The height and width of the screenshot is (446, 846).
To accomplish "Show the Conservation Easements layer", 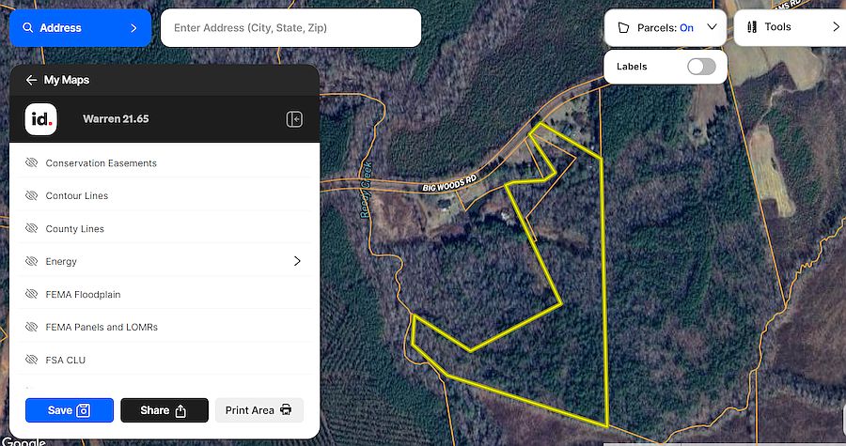I will click(x=32, y=162).
